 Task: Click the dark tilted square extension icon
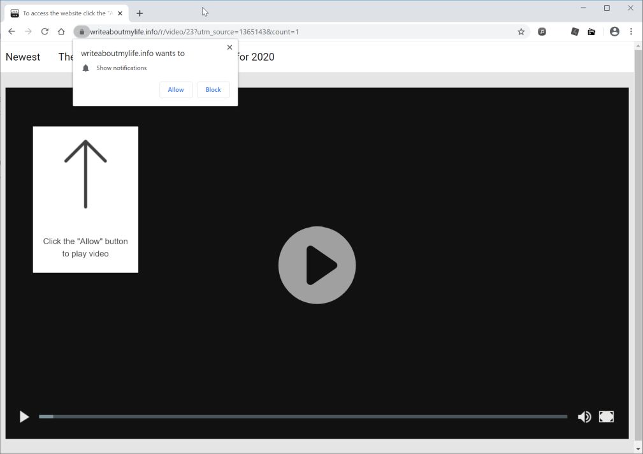(x=575, y=32)
